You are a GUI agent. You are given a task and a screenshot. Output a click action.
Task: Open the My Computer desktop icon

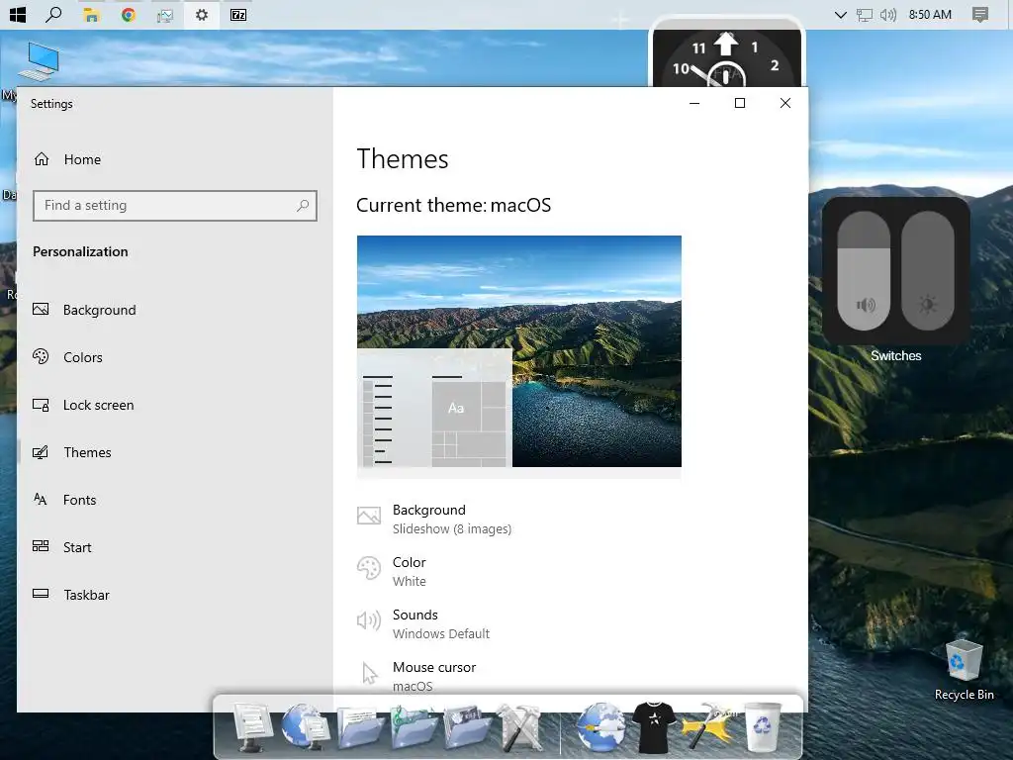click(x=41, y=61)
